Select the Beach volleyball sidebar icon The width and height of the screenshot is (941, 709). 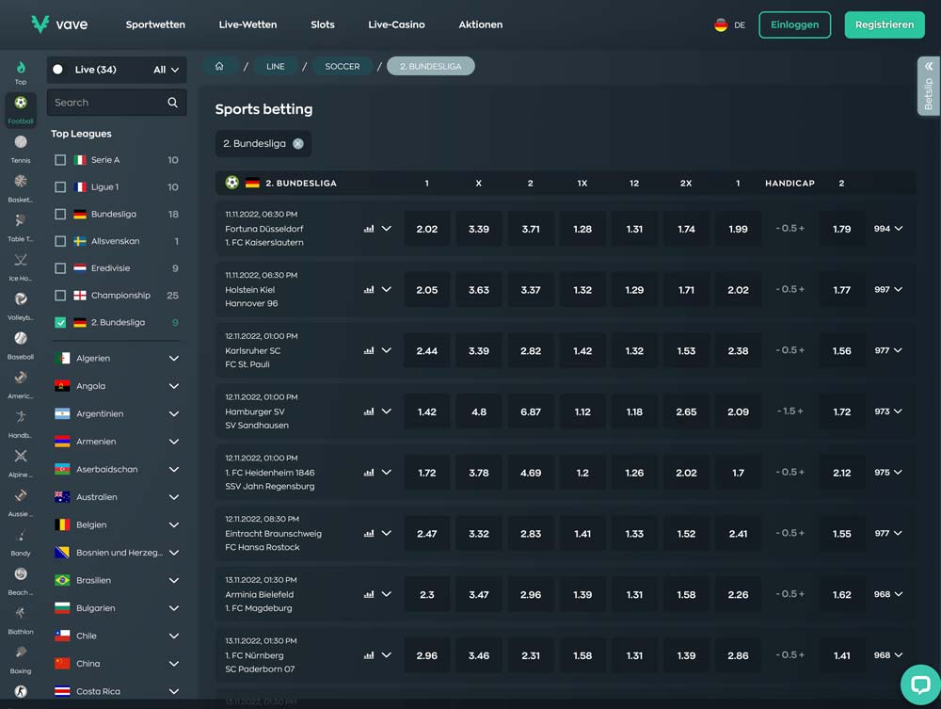pyautogui.click(x=21, y=580)
